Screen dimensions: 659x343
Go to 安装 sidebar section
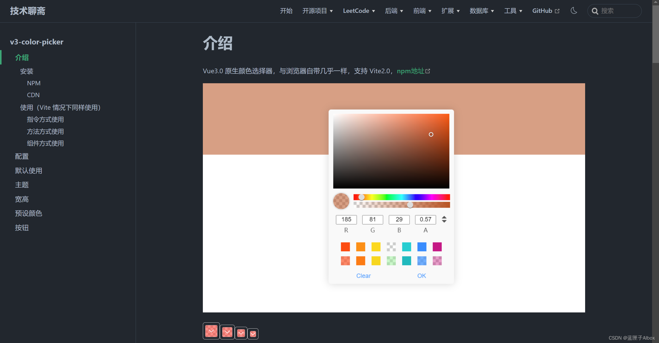pyautogui.click(x=27, y=71)
